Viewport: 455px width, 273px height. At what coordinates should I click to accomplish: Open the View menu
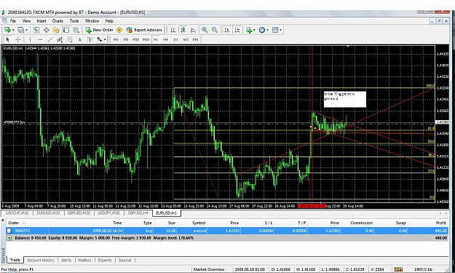[x=26, y=21]
